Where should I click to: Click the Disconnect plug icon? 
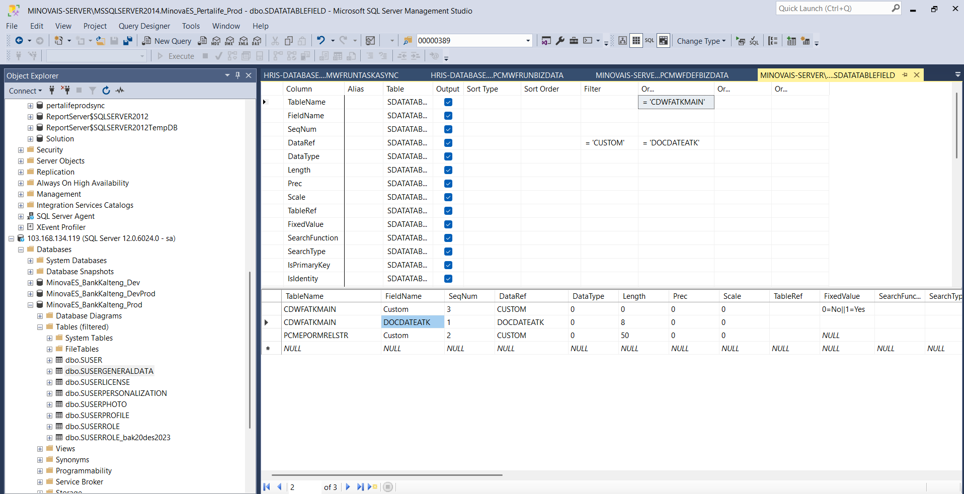65,90
